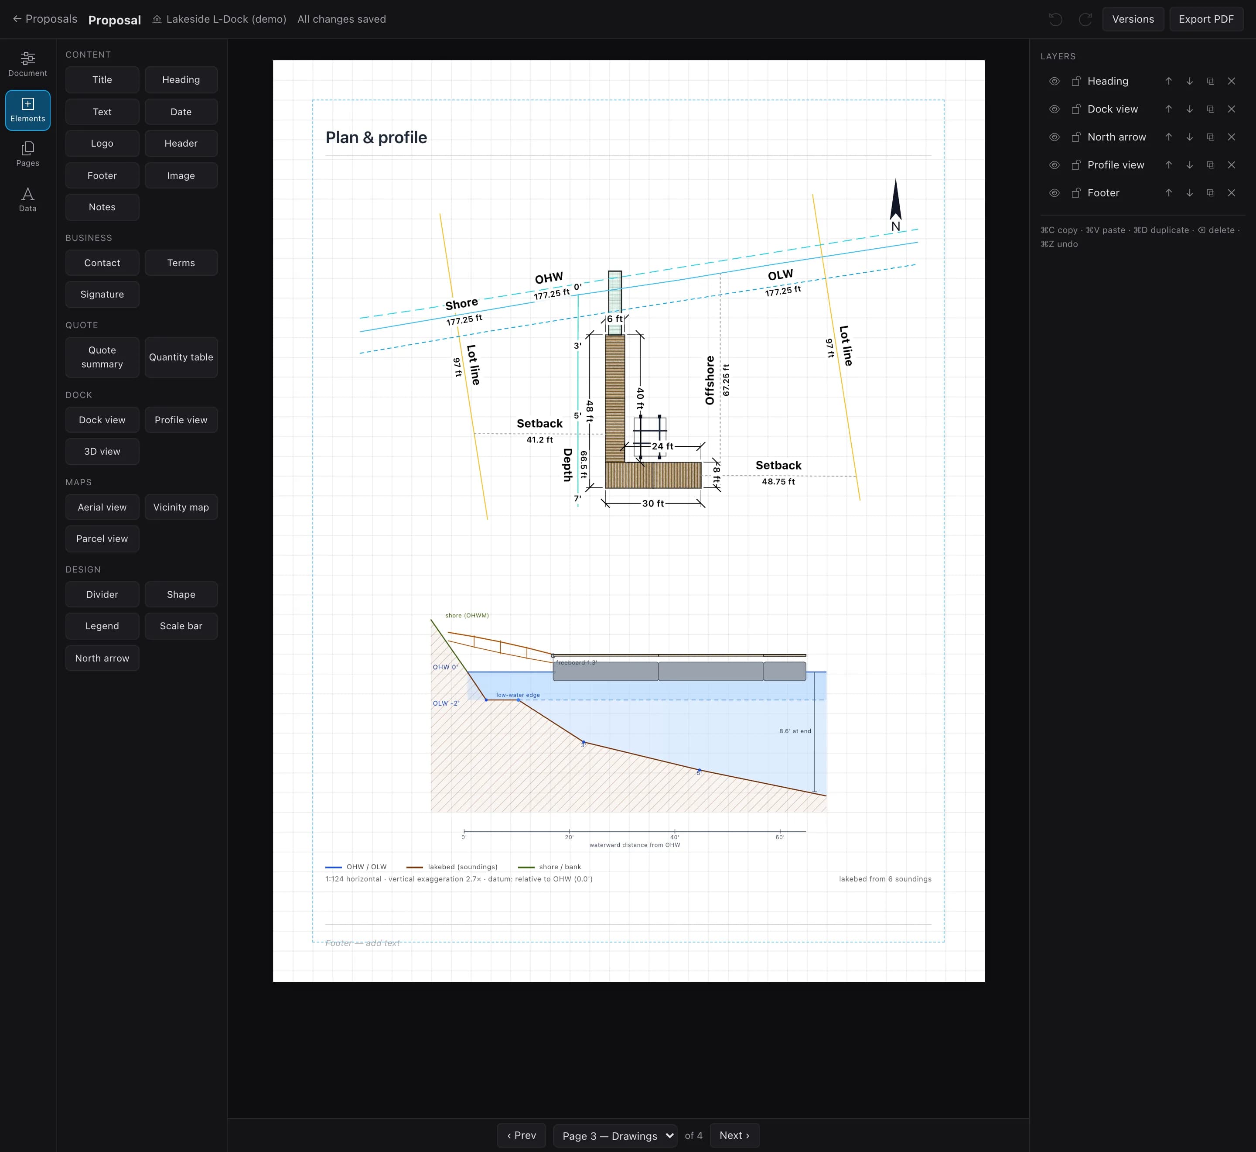This screenshot has width=1256, height=1152.
Task: Select the Dock view layer row
Action: click(1143, 109)
